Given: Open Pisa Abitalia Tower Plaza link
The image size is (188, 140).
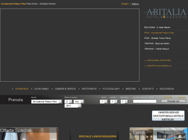Looking at the screenshot, I should pos(157,38).
